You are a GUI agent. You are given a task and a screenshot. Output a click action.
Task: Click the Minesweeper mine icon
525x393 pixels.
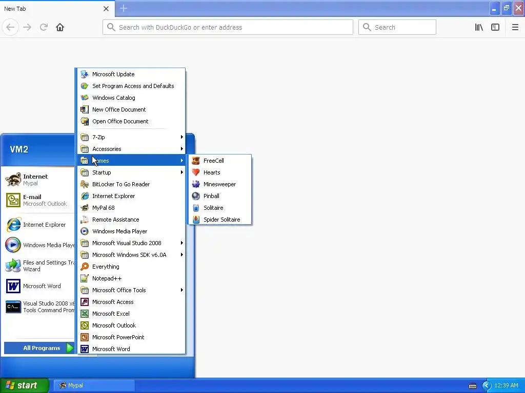tap(196, 184)
